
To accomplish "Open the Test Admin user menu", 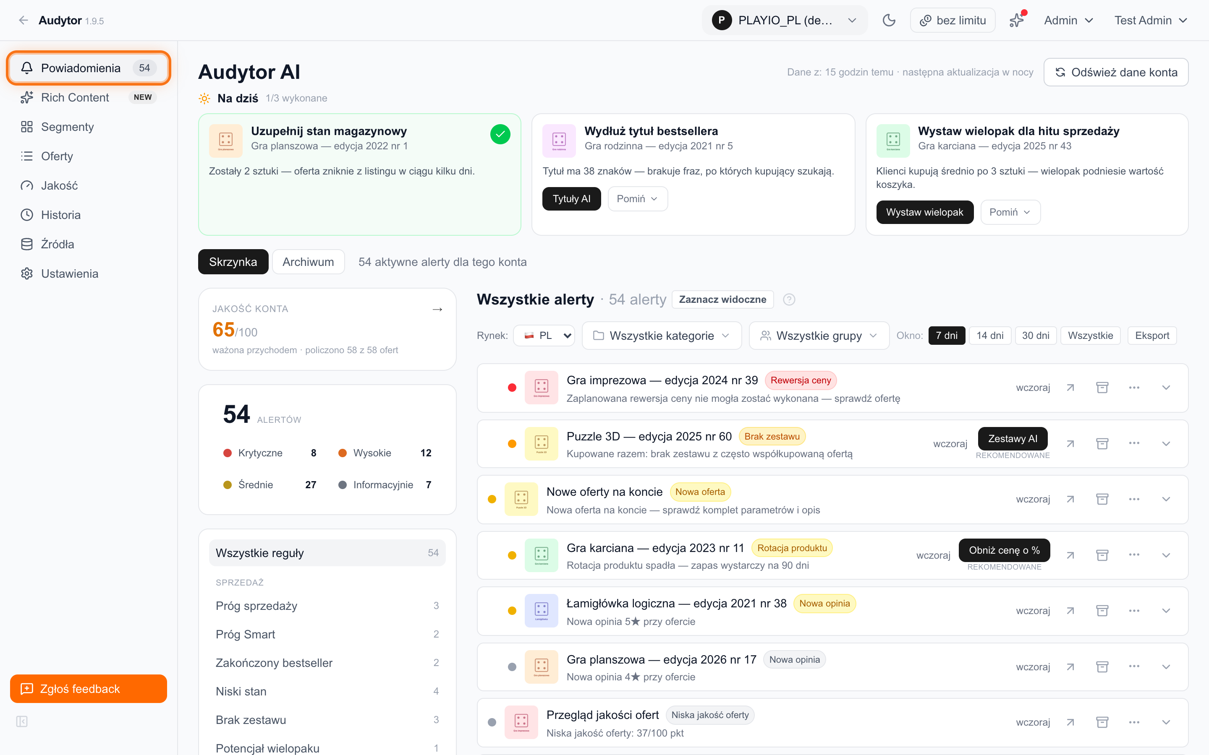I will [x=1150, y=21].
